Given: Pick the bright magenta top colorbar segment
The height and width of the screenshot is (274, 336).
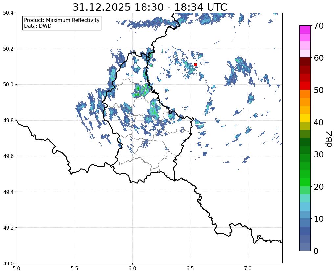Looking at the screenshot, I should [x=305, y=30].
